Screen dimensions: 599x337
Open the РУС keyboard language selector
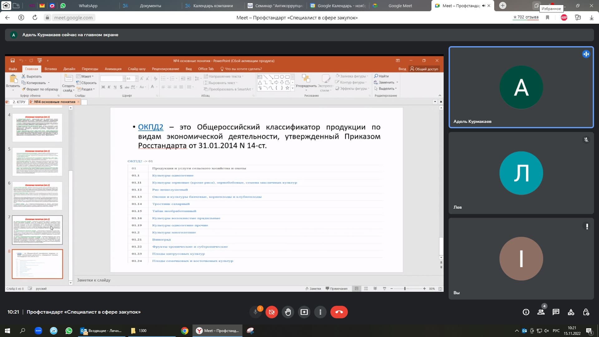[556, 331]
